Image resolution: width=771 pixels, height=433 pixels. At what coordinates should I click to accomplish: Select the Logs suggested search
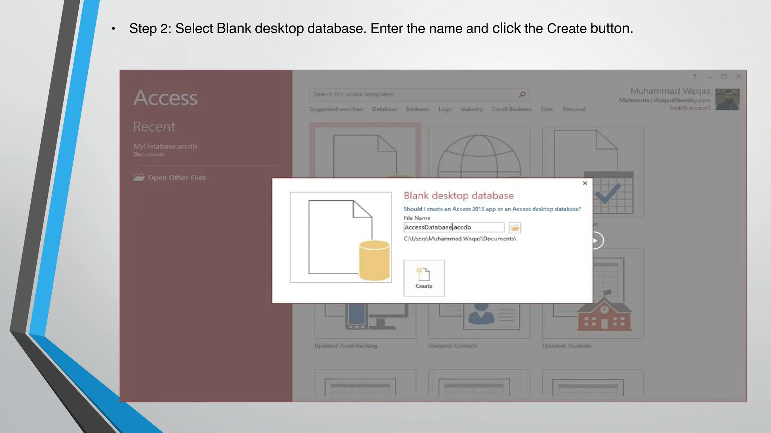click(x=445, y=109)
